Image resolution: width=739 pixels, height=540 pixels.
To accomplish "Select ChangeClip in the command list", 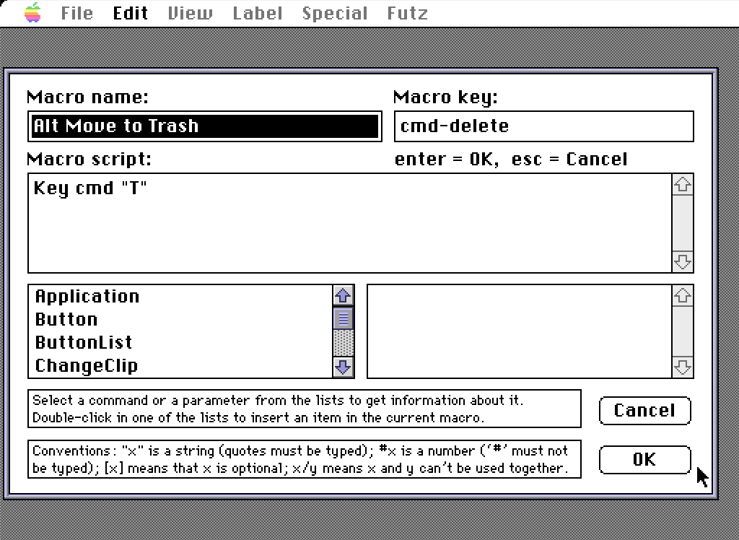I will pos(86,365).
